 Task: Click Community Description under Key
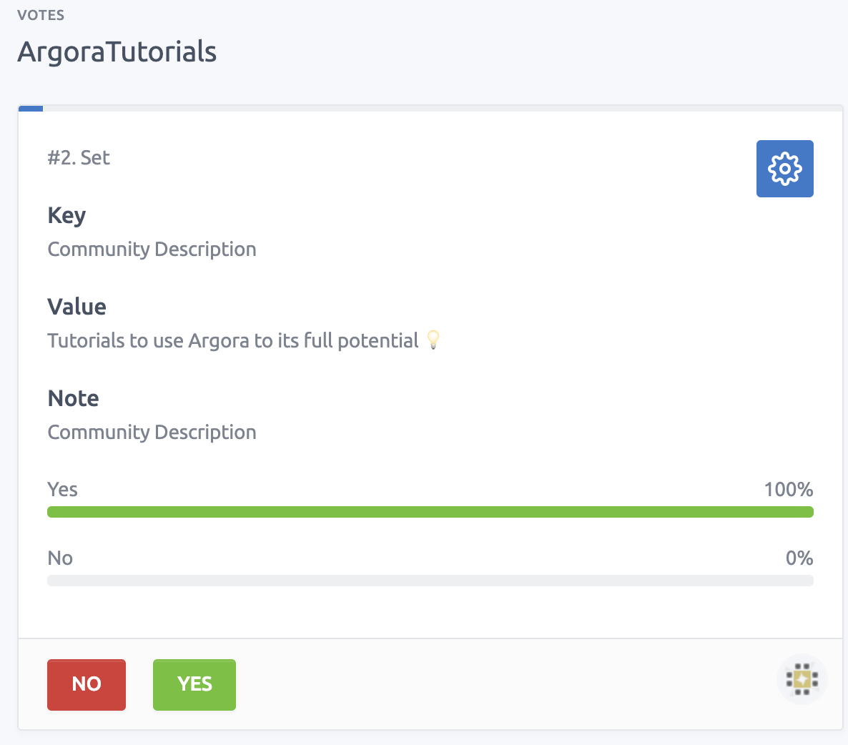[x=152, y=250]
